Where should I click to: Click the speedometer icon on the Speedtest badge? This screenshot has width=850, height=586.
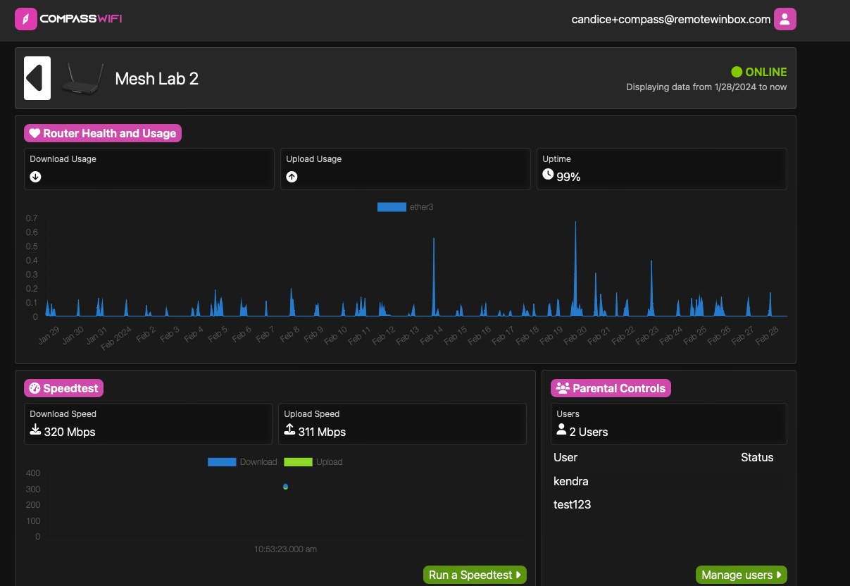[35, 388]
